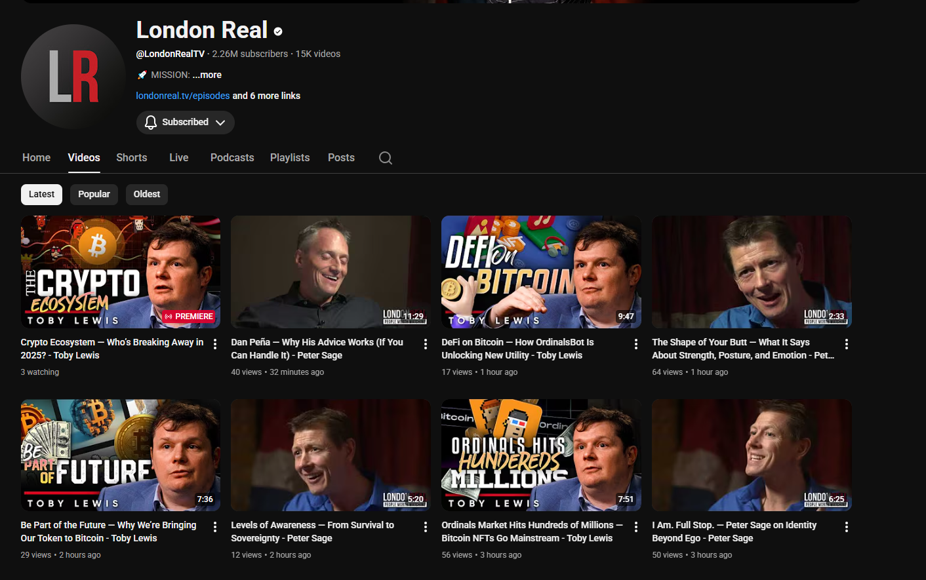Open options menu for Crypto Ecosystem video
Viewport: 926px width, 580px height.
pos(215,344)
